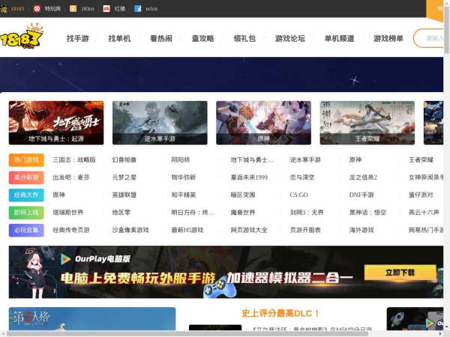Open 物华弥新 link
Image resolution: width=450 pixels, height=337 pixels.
pyautogui.click(x=184, y=177)
